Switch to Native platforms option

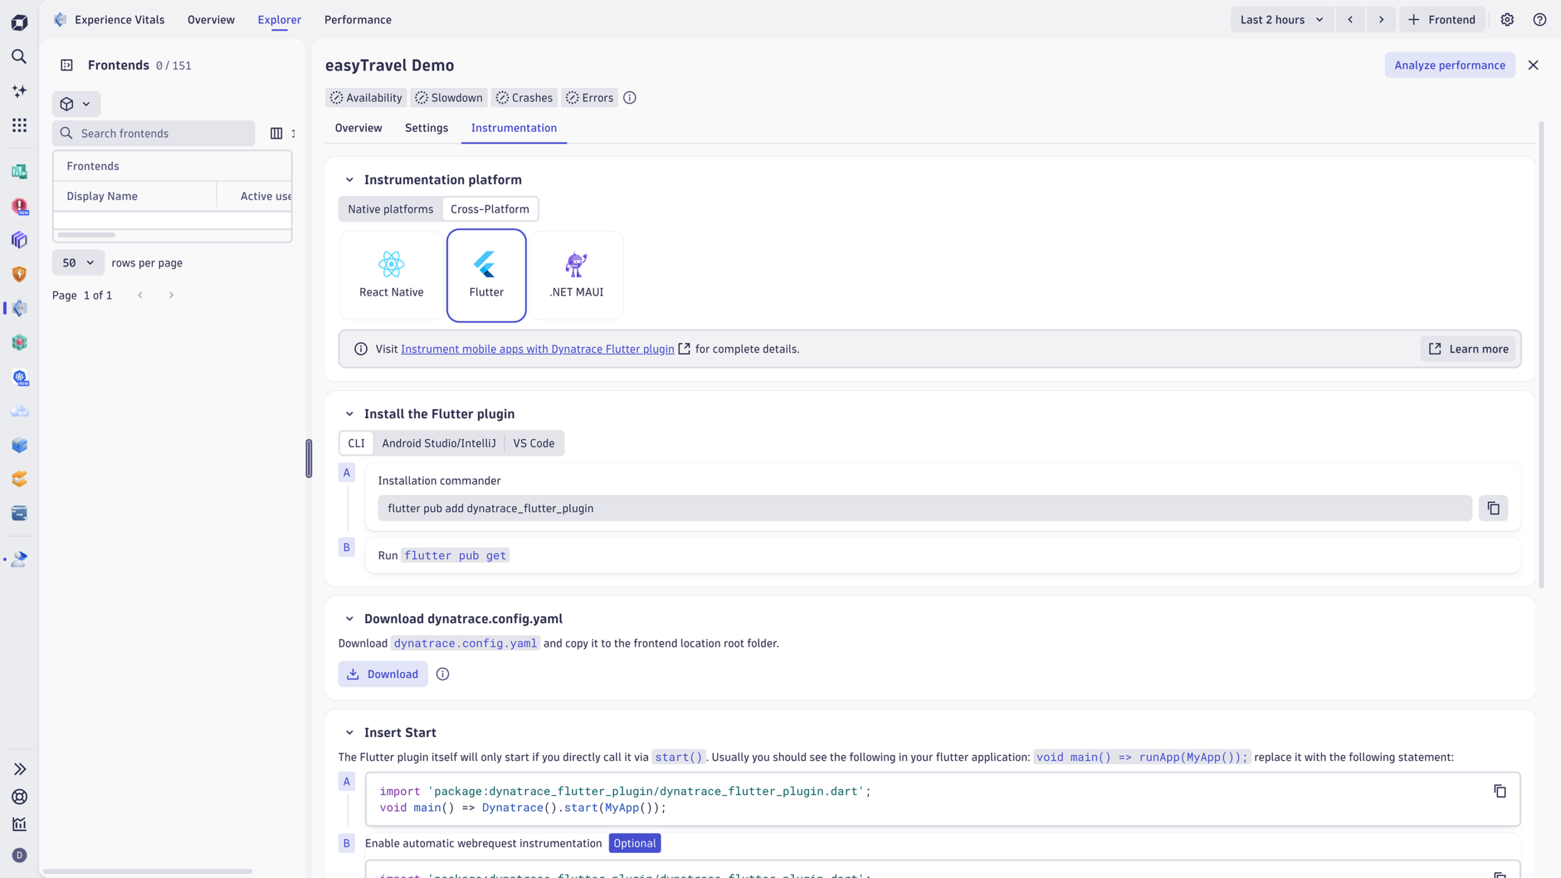click(x=390, y=209)
